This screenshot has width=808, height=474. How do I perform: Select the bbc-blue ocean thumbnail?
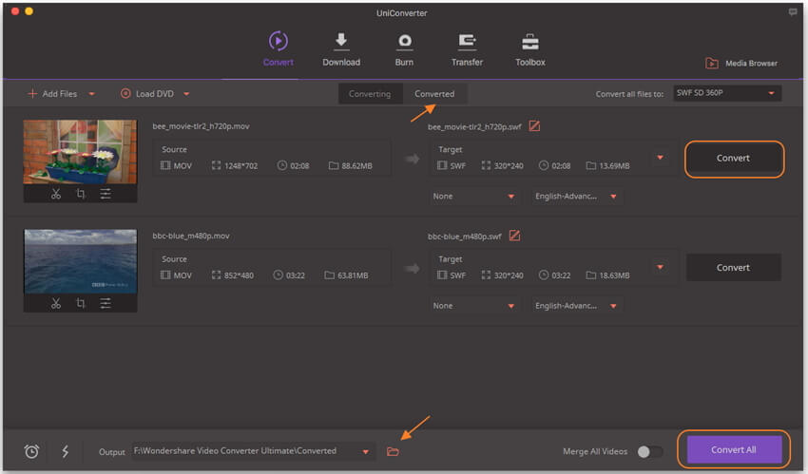coord(81,261)
